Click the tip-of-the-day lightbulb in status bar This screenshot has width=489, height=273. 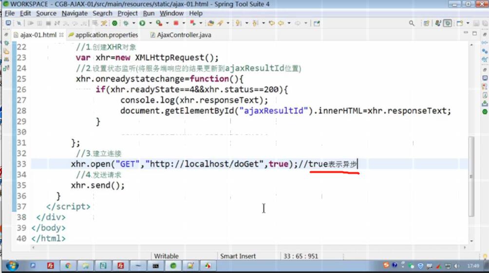(485, 256)
